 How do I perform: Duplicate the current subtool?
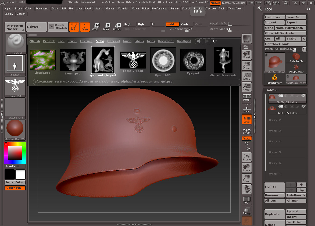coord(274,214)
